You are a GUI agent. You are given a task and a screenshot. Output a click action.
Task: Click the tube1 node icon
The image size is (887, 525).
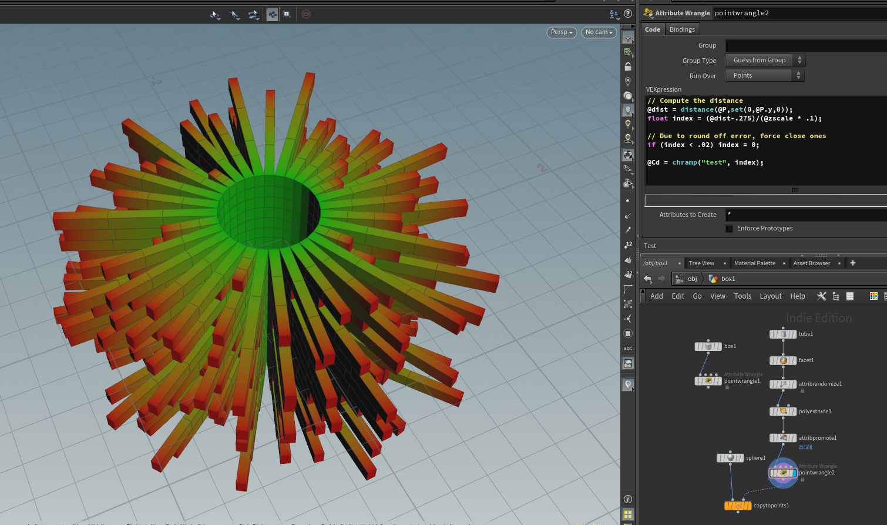783,334
